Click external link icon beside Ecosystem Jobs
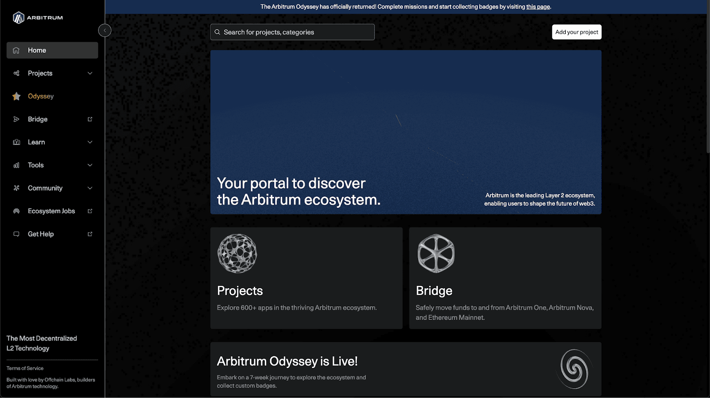The image size is (710, 398). pyautogui.click(x=90, y=211)
